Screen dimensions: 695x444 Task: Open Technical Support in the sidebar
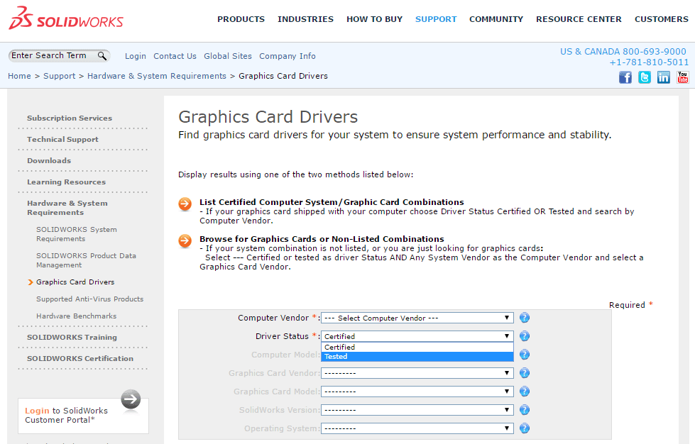pos(62,140)
